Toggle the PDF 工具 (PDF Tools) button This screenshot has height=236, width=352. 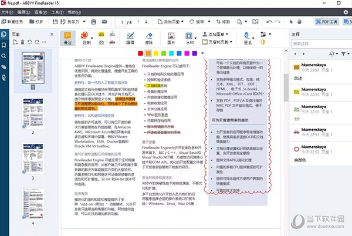[327, 22]
